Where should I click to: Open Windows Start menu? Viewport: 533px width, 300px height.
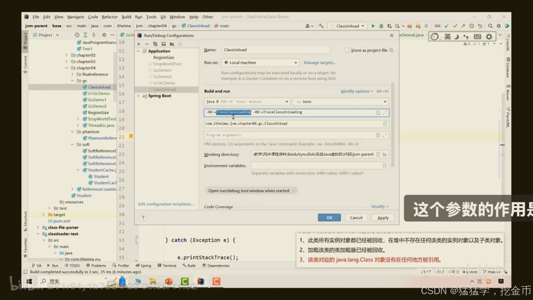(x=30, y=282)
